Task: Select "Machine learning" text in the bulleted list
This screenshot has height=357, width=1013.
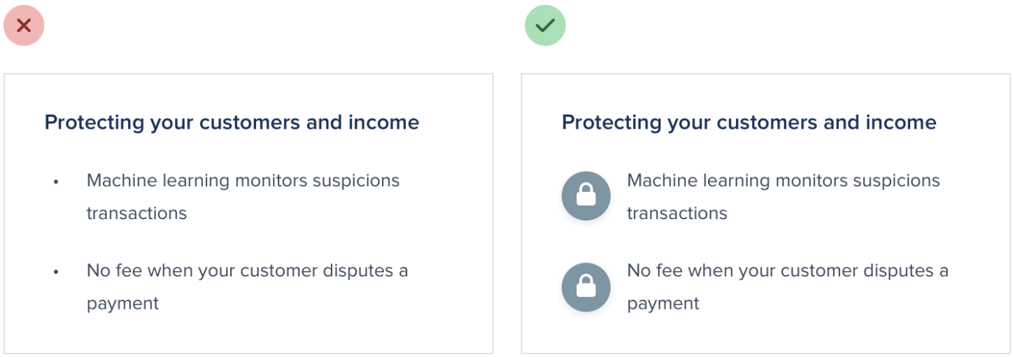Action: 158,181
